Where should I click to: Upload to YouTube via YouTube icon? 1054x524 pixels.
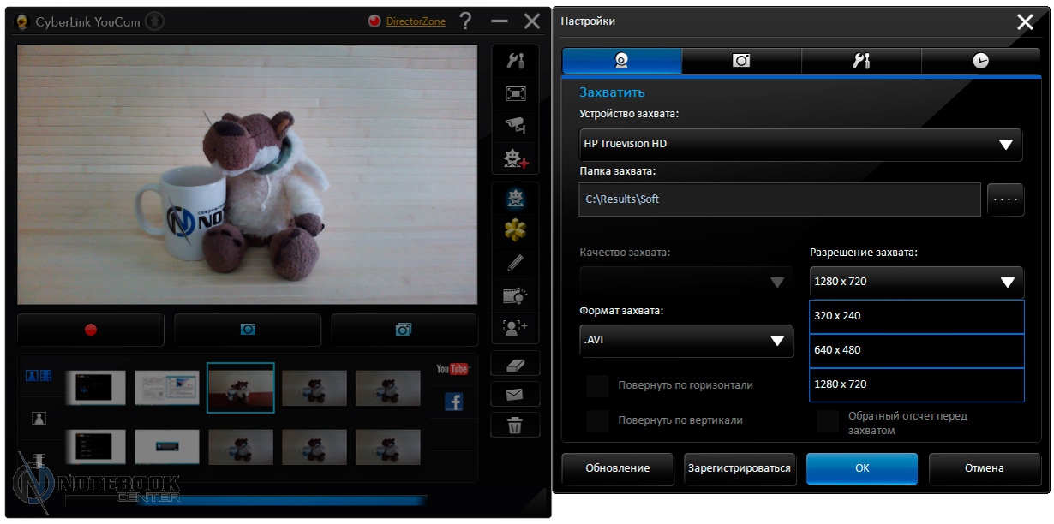[452, 369]
